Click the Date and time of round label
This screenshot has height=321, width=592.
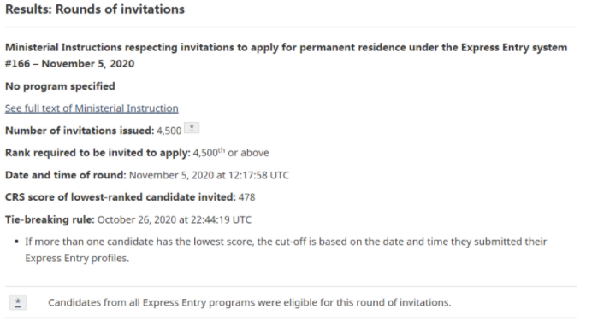(66, 175)
